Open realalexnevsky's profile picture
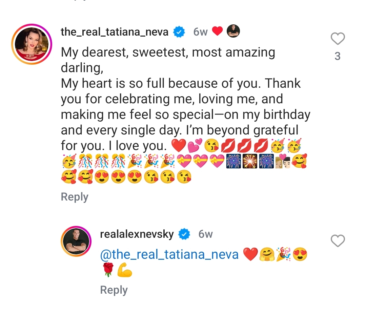Viewport: 366px width, 315px height. click(76, 241)
